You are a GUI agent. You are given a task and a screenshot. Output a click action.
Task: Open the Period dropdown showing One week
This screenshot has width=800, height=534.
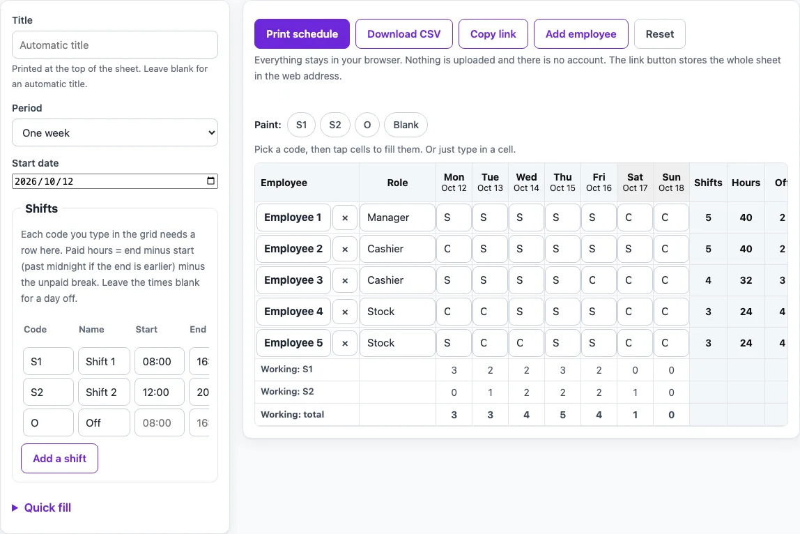click(115, 132)
